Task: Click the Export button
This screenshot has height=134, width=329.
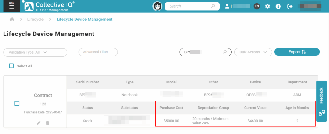Action: point(297,52)
